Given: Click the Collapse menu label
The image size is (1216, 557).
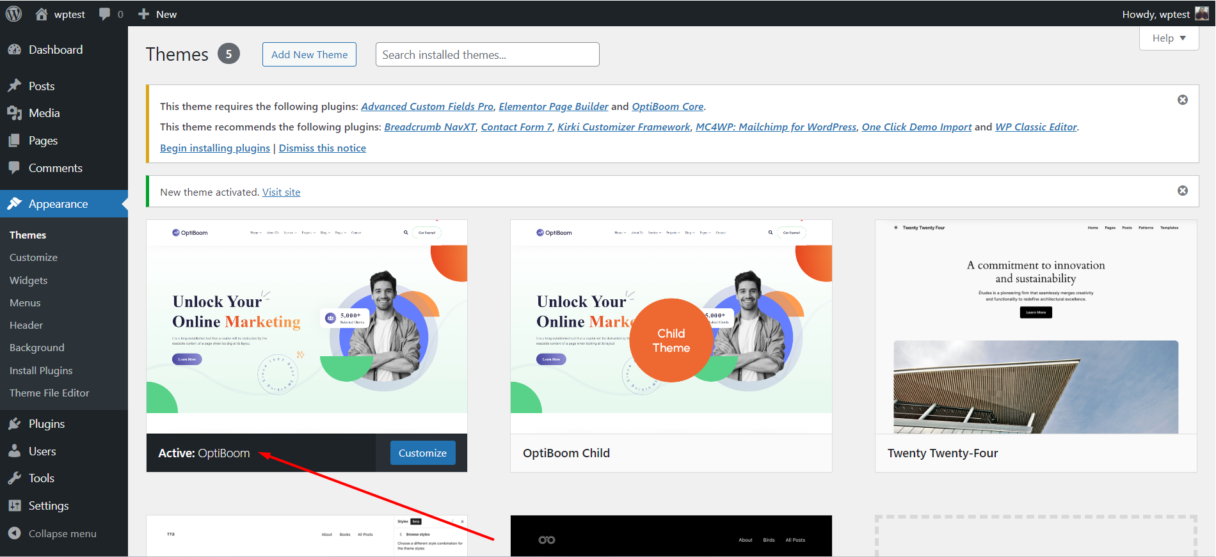Looking at the screenshot, I should tap(63, 533).
